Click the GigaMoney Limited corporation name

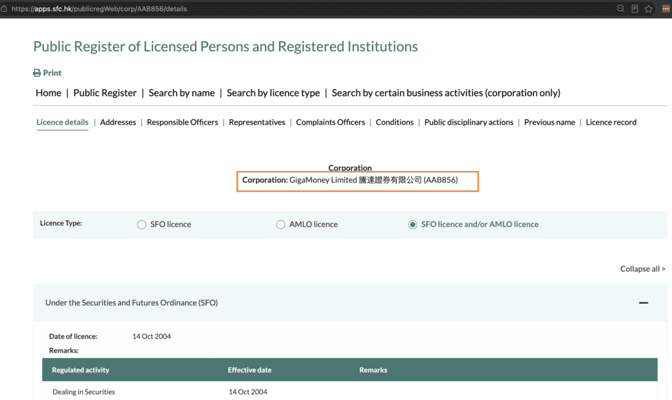[x=323, y=180]
